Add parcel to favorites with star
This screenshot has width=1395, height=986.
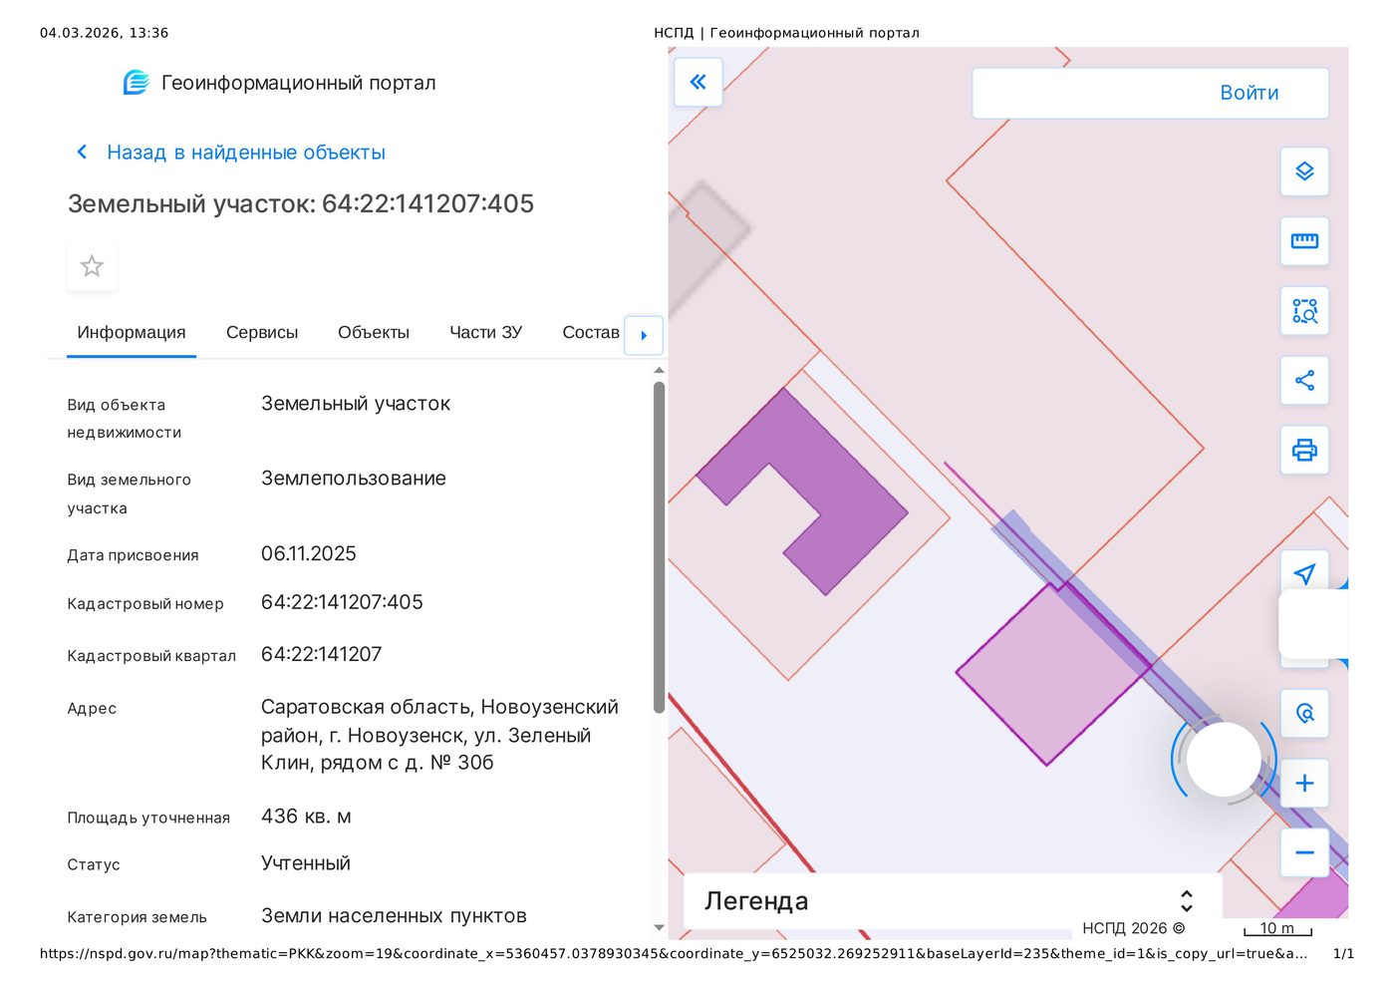92,266
